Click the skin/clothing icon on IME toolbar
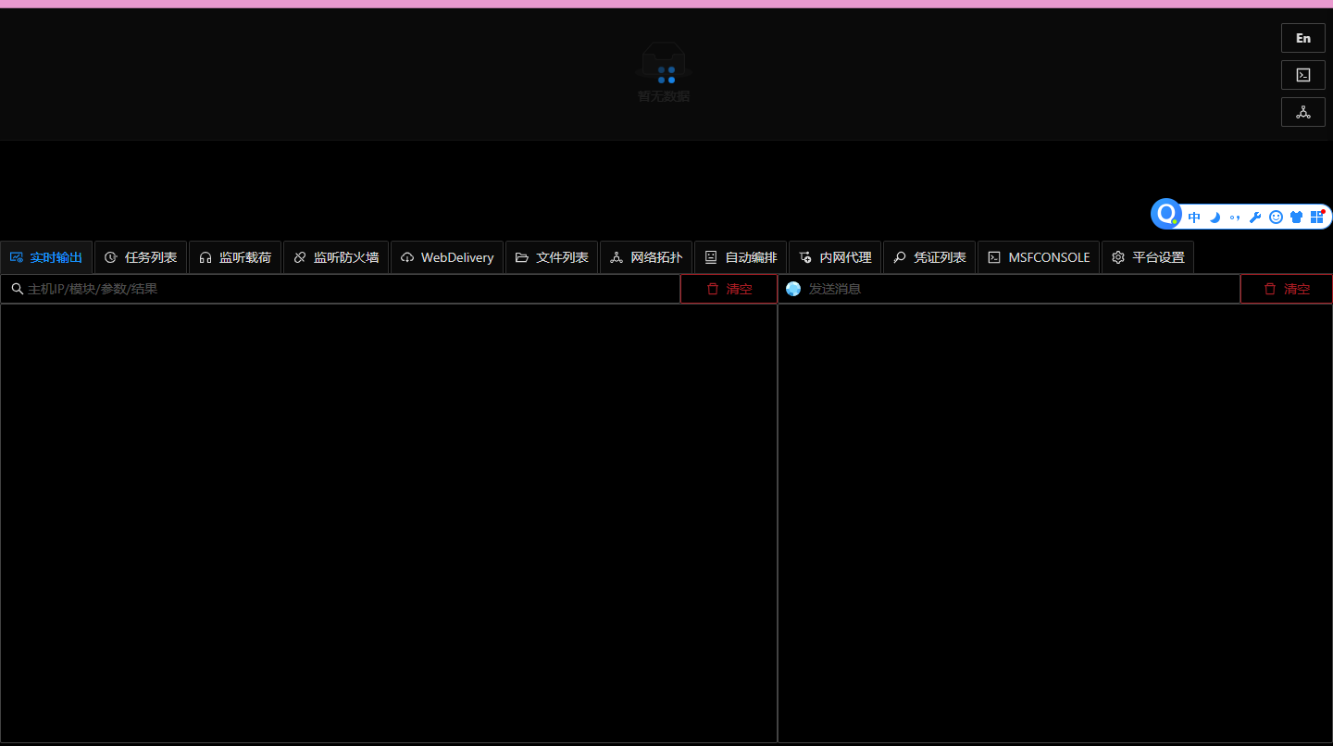 1296,217
